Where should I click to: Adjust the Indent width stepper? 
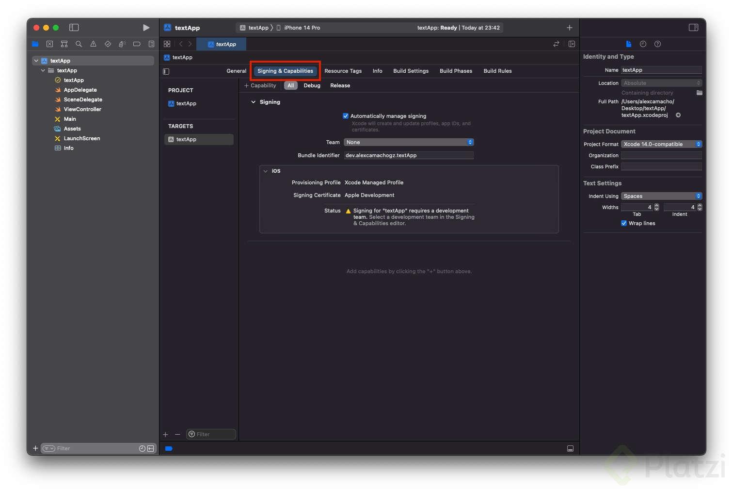[x=700, y=207]
